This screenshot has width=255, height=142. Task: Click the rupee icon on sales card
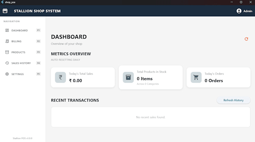coord(60,77)
